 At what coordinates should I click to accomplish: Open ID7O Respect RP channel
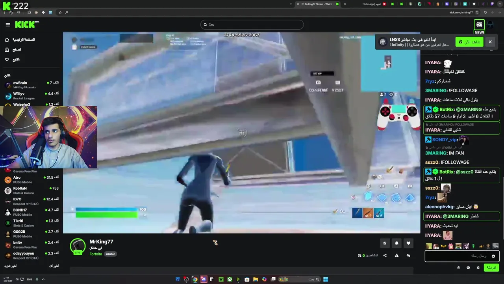coord(31,201)
